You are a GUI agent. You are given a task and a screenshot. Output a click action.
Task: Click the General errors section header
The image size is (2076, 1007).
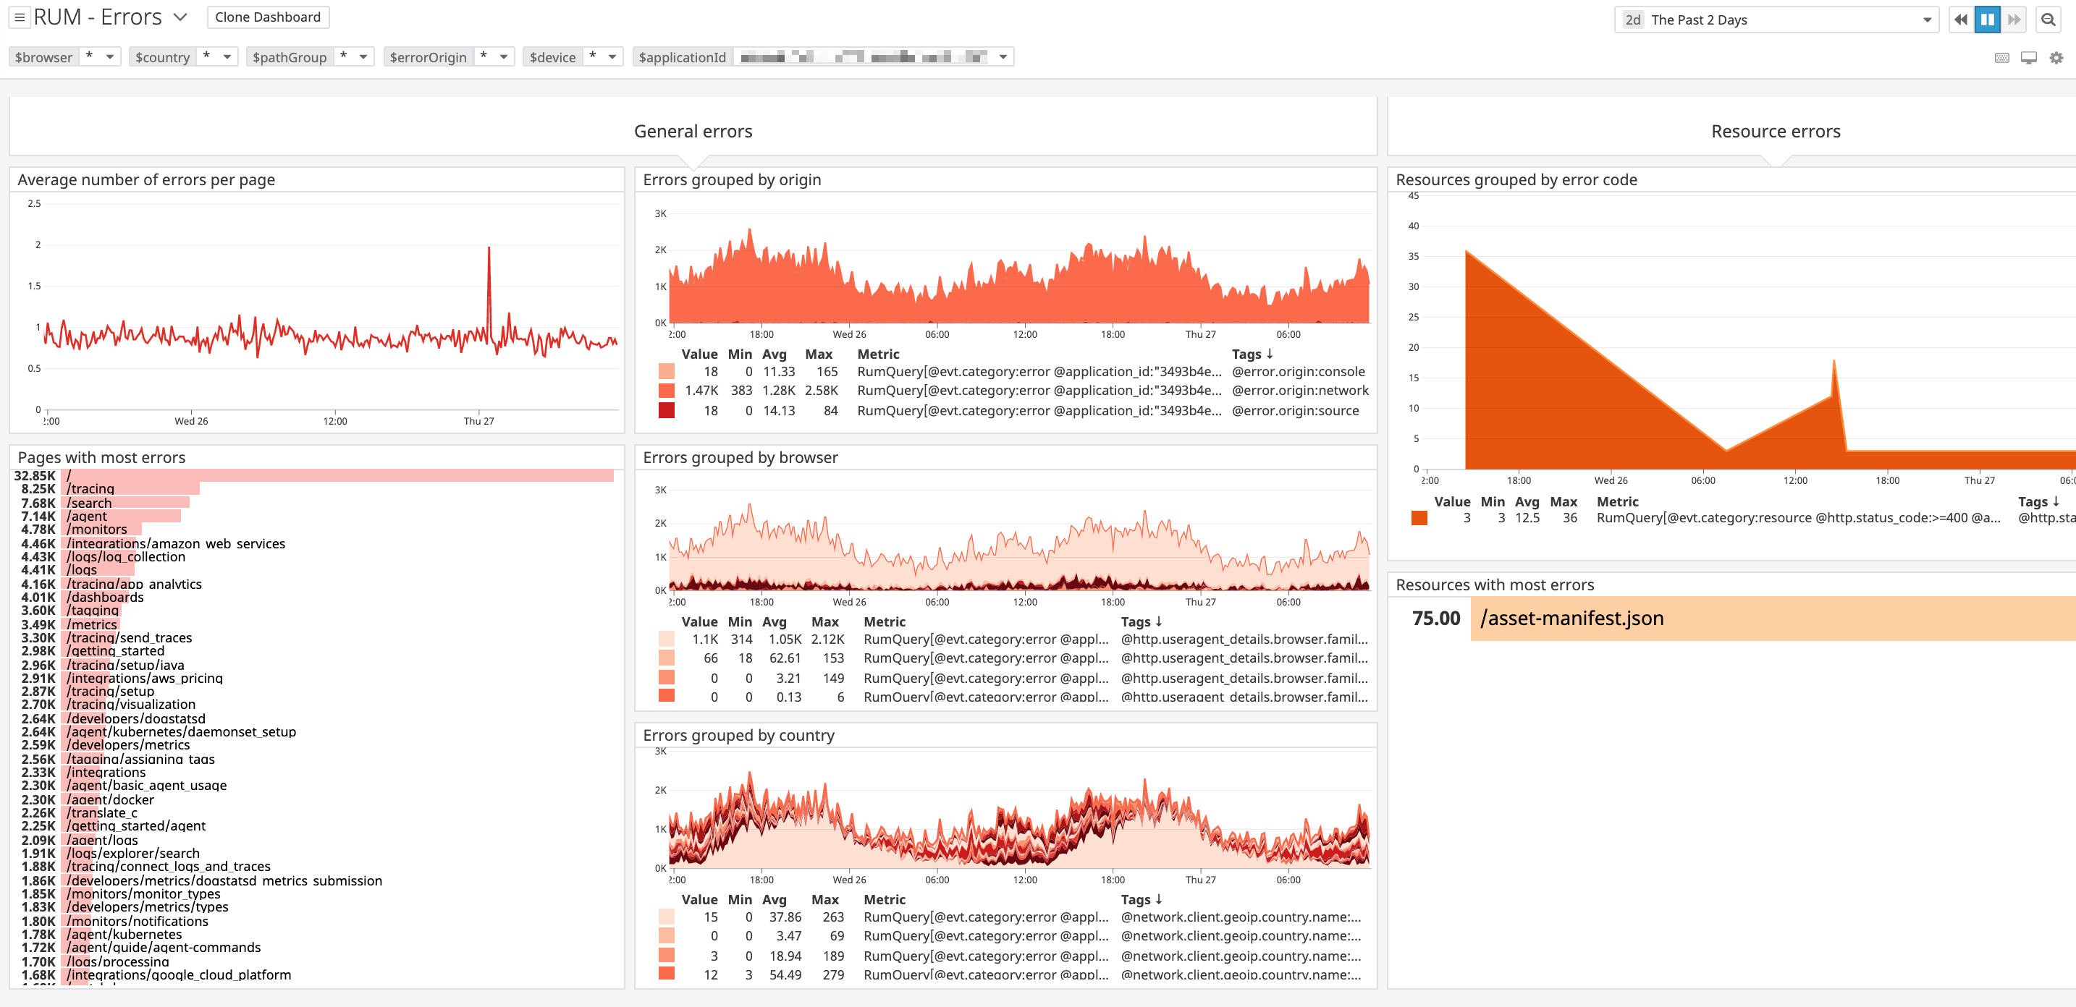pyautogui.click(x=693, y=132)
